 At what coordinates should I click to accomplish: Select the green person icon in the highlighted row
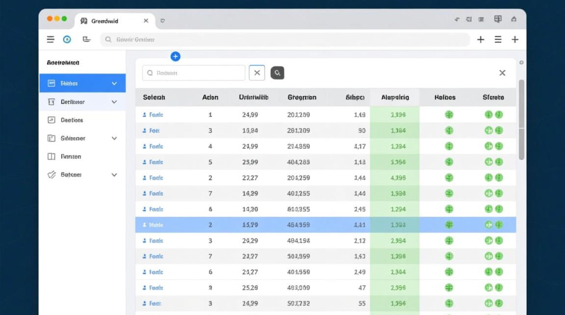pyautogui.click(x=449, y=225)
